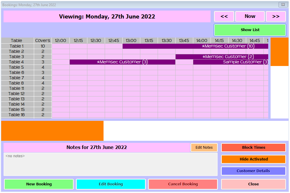The height and width of the screenshot is (193, 290).
Task: Open the Show List view
Action: tap(250, 30)
